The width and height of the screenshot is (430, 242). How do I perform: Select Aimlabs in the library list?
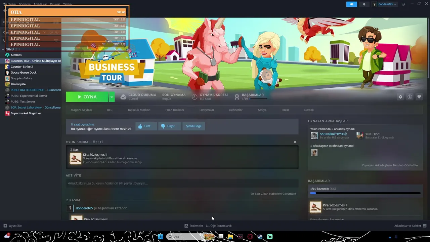pyautogui.click(x=16, y=55)
